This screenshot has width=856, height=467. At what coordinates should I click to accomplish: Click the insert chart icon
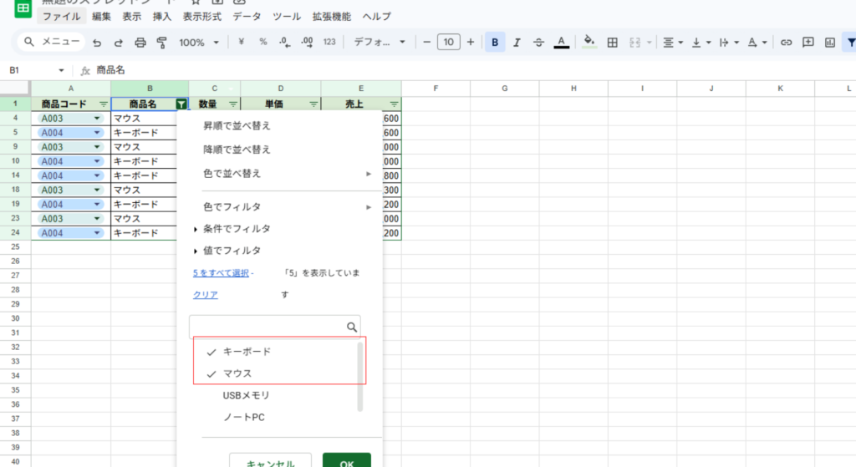tap(830, 43)
